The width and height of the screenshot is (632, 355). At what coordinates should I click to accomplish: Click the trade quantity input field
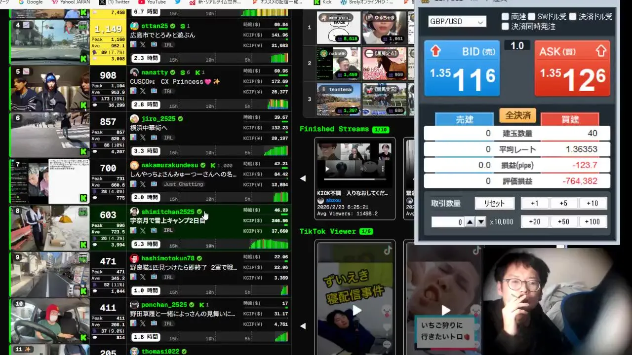pos(447,222)
